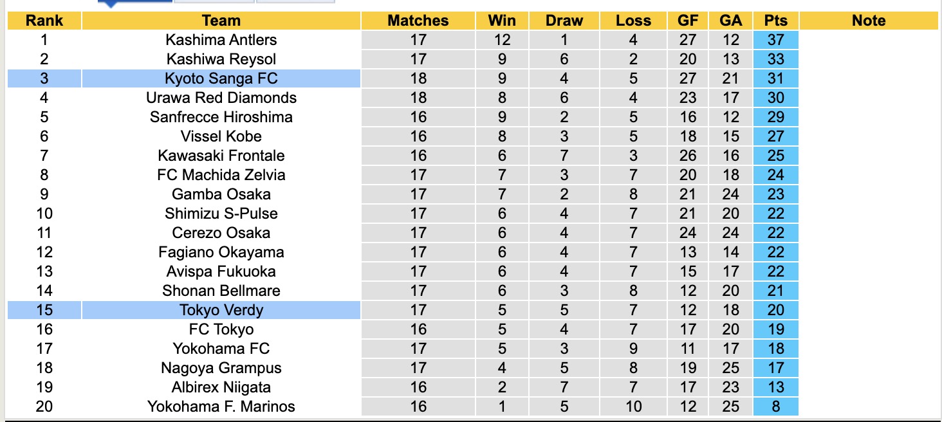
Task: Open the Urawa Red Diamonds team
Action: (221, 98)
